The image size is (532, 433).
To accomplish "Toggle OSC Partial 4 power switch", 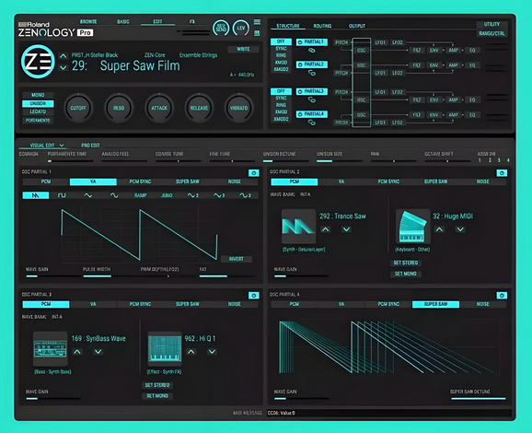I will pos(502,296).
